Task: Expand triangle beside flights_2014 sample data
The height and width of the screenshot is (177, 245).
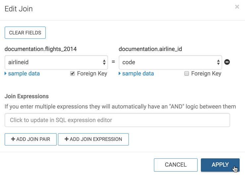Action: [6, 73]
